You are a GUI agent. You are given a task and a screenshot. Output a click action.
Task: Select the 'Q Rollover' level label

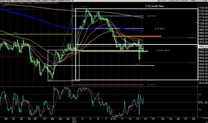click(163, 51)
